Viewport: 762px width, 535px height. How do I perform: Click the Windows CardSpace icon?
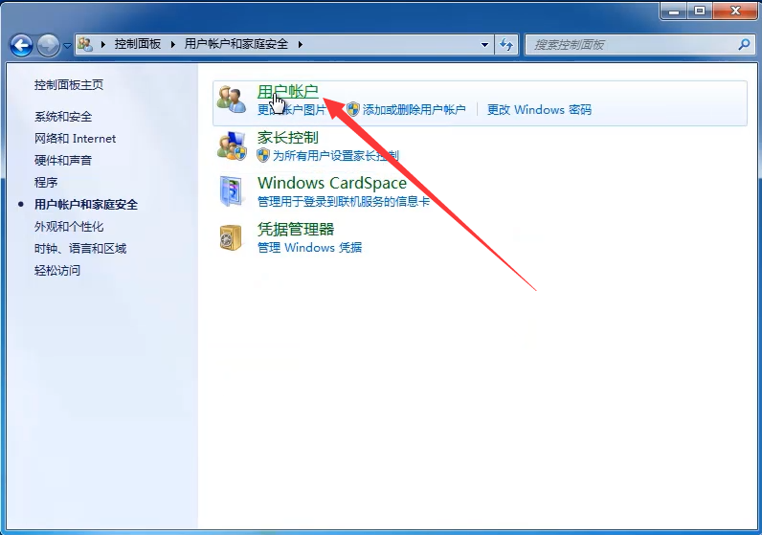[x=231, y=190]
